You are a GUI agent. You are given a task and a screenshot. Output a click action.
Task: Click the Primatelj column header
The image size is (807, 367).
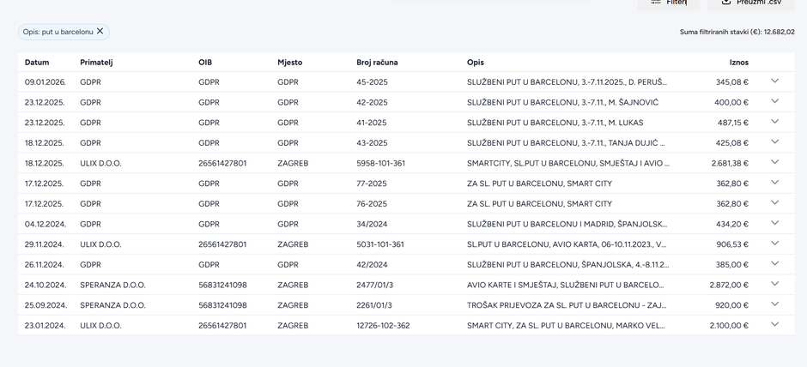pyautogui.click(x=96, y=63)
